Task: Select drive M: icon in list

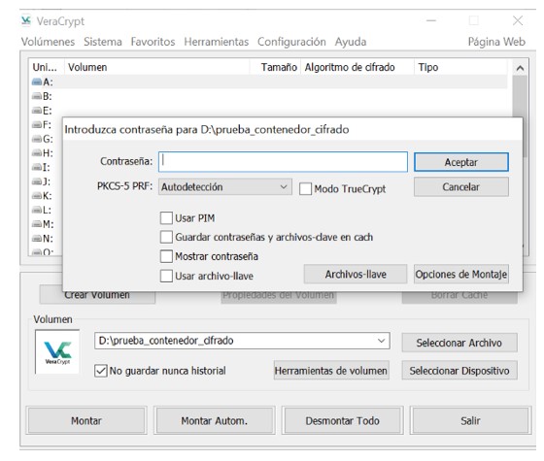Action: coord(37,224)
